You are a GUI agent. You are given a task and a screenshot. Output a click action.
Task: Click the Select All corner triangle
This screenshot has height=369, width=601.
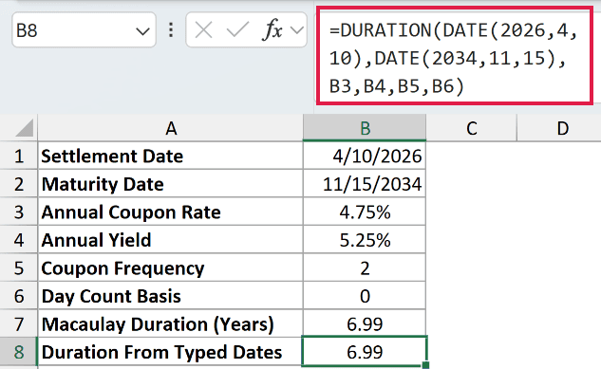coord(25,127)
